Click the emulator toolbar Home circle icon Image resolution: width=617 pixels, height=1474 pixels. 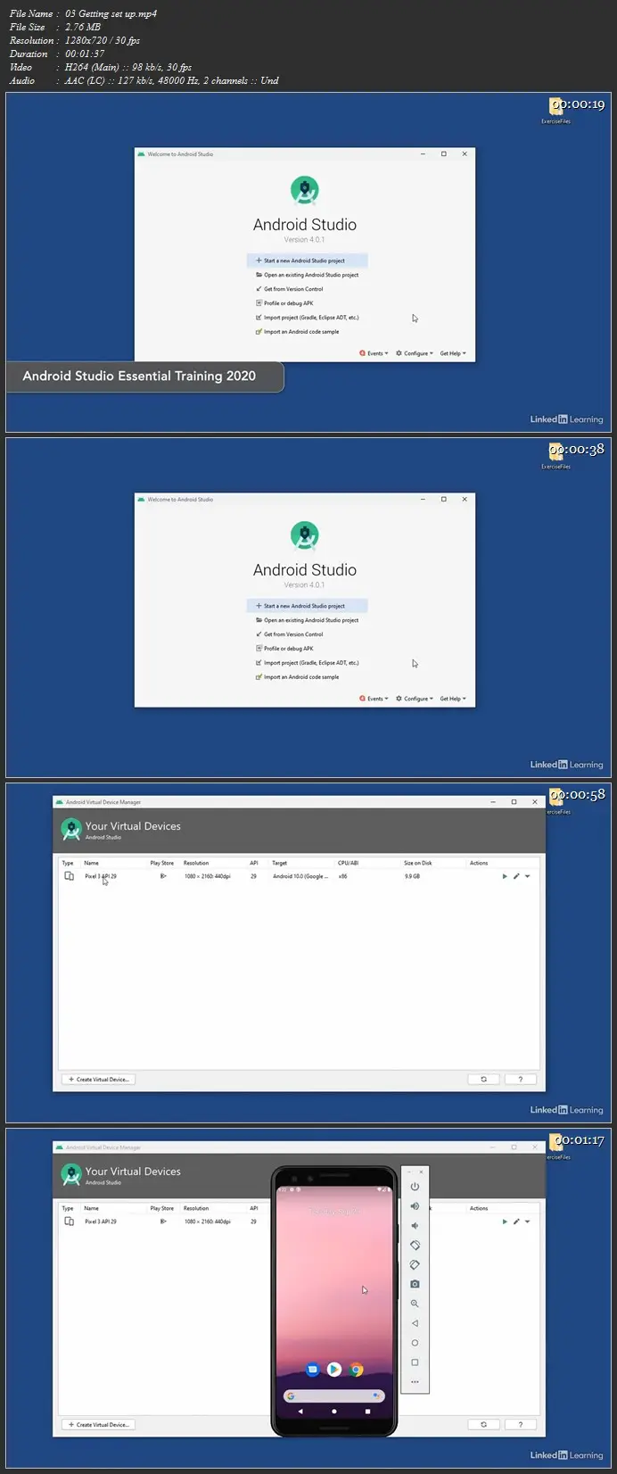pos(415,1343)
